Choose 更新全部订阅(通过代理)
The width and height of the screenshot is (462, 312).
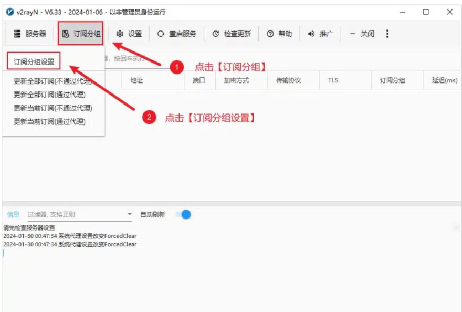(x=49, y=95)
